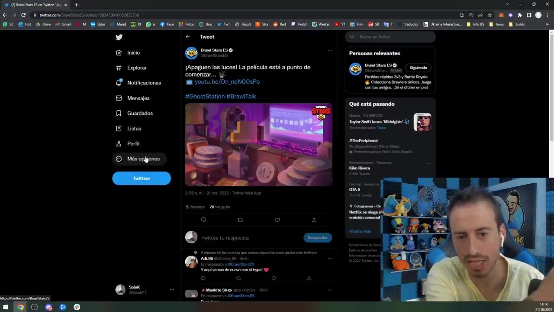Toggle the Siguiendo button for Brawl Stars ES

pos(418,68)
